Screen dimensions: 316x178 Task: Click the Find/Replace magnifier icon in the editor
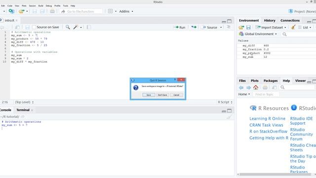point(68,27)
